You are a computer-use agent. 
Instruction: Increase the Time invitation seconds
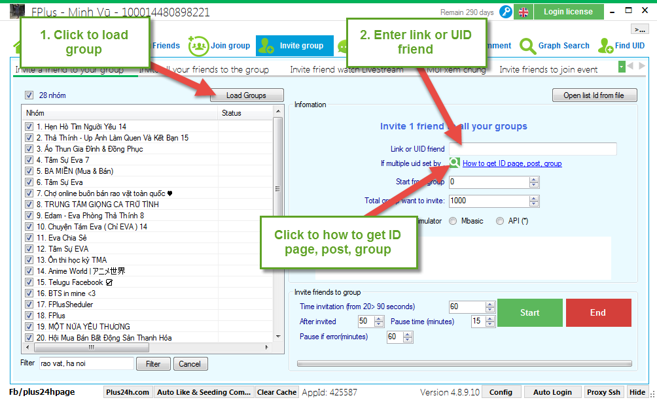(490, 304)
